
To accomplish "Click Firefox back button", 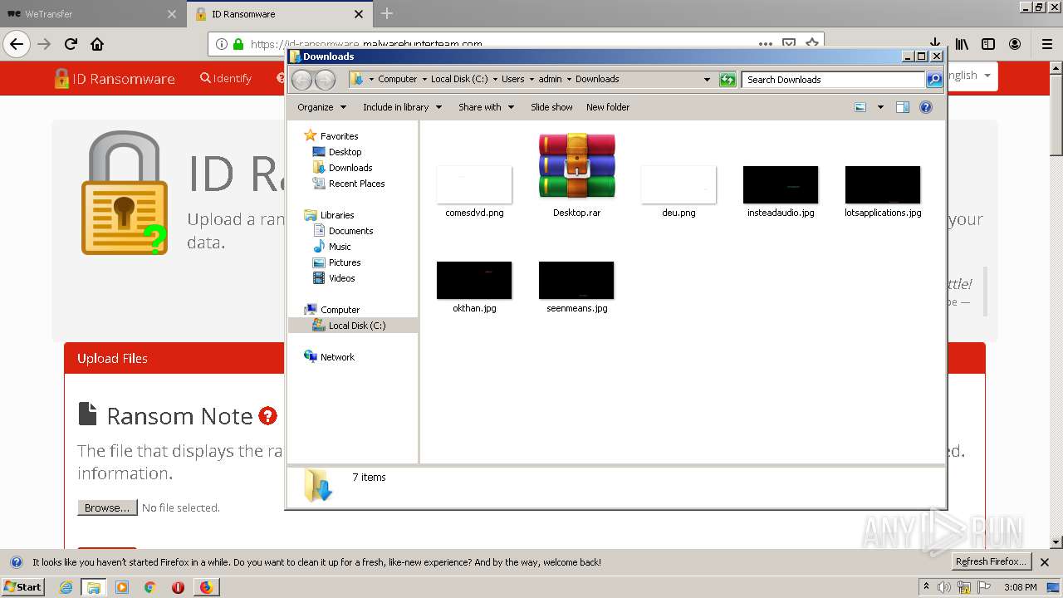I will (17, 44).
